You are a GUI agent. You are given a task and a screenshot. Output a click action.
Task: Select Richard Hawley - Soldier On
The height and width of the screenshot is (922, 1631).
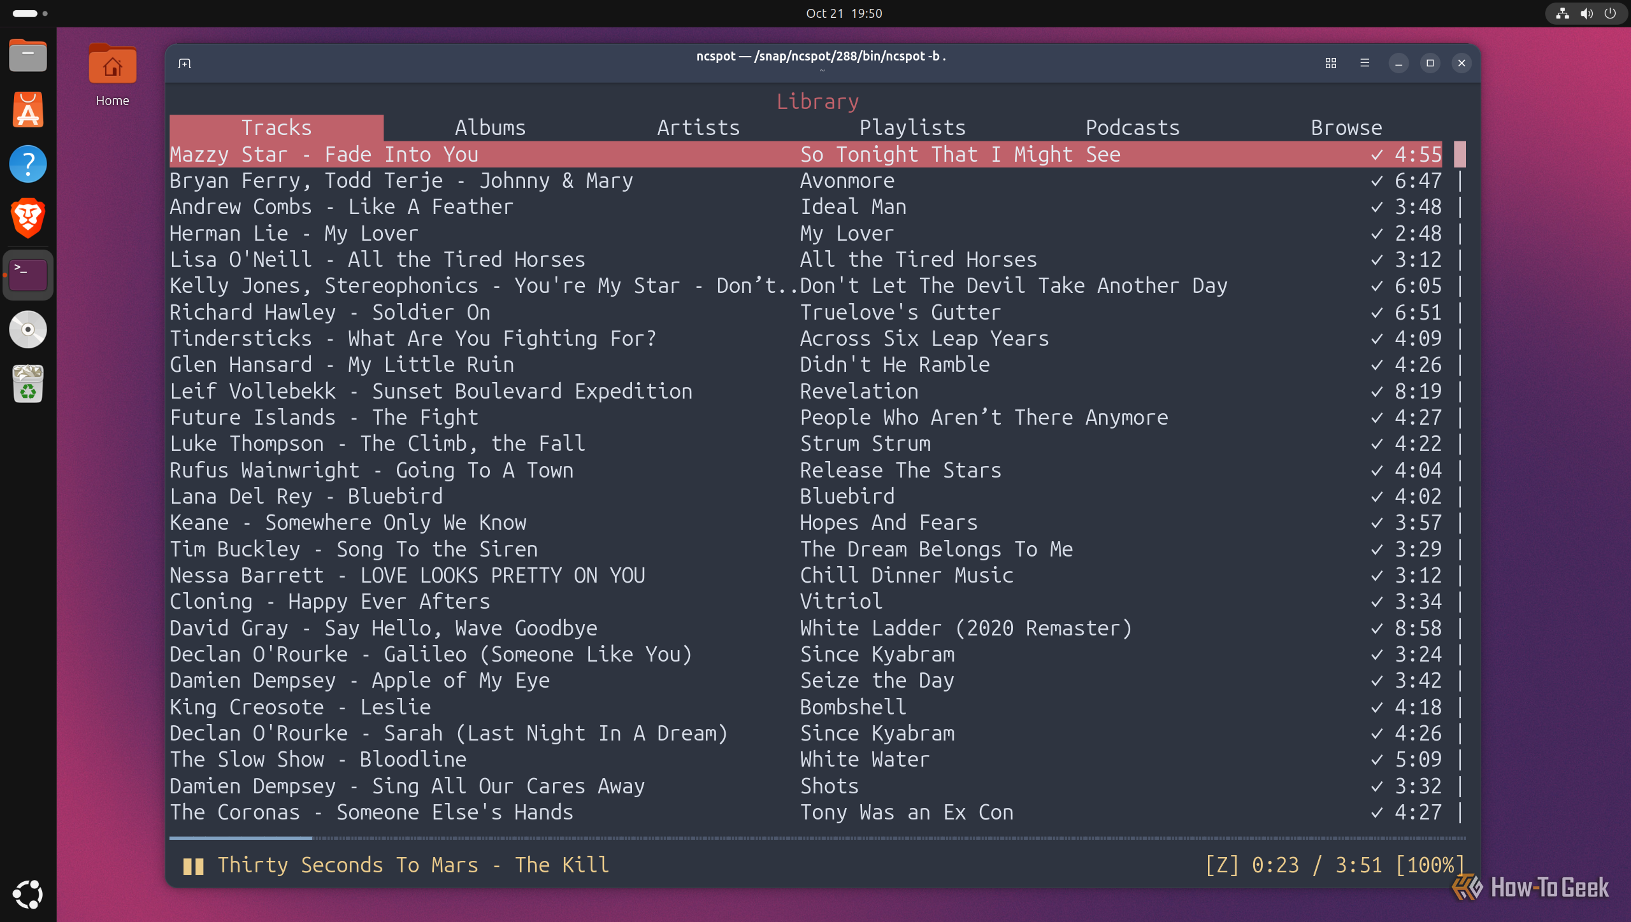tap(805, 312)
